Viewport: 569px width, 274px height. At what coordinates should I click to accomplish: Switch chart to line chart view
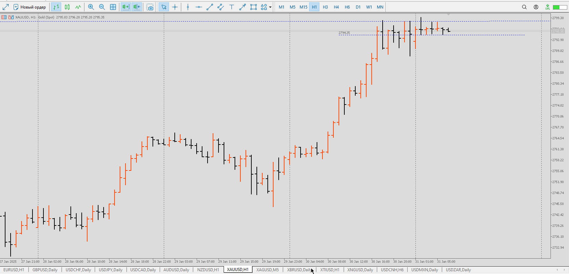coord(78,7)
